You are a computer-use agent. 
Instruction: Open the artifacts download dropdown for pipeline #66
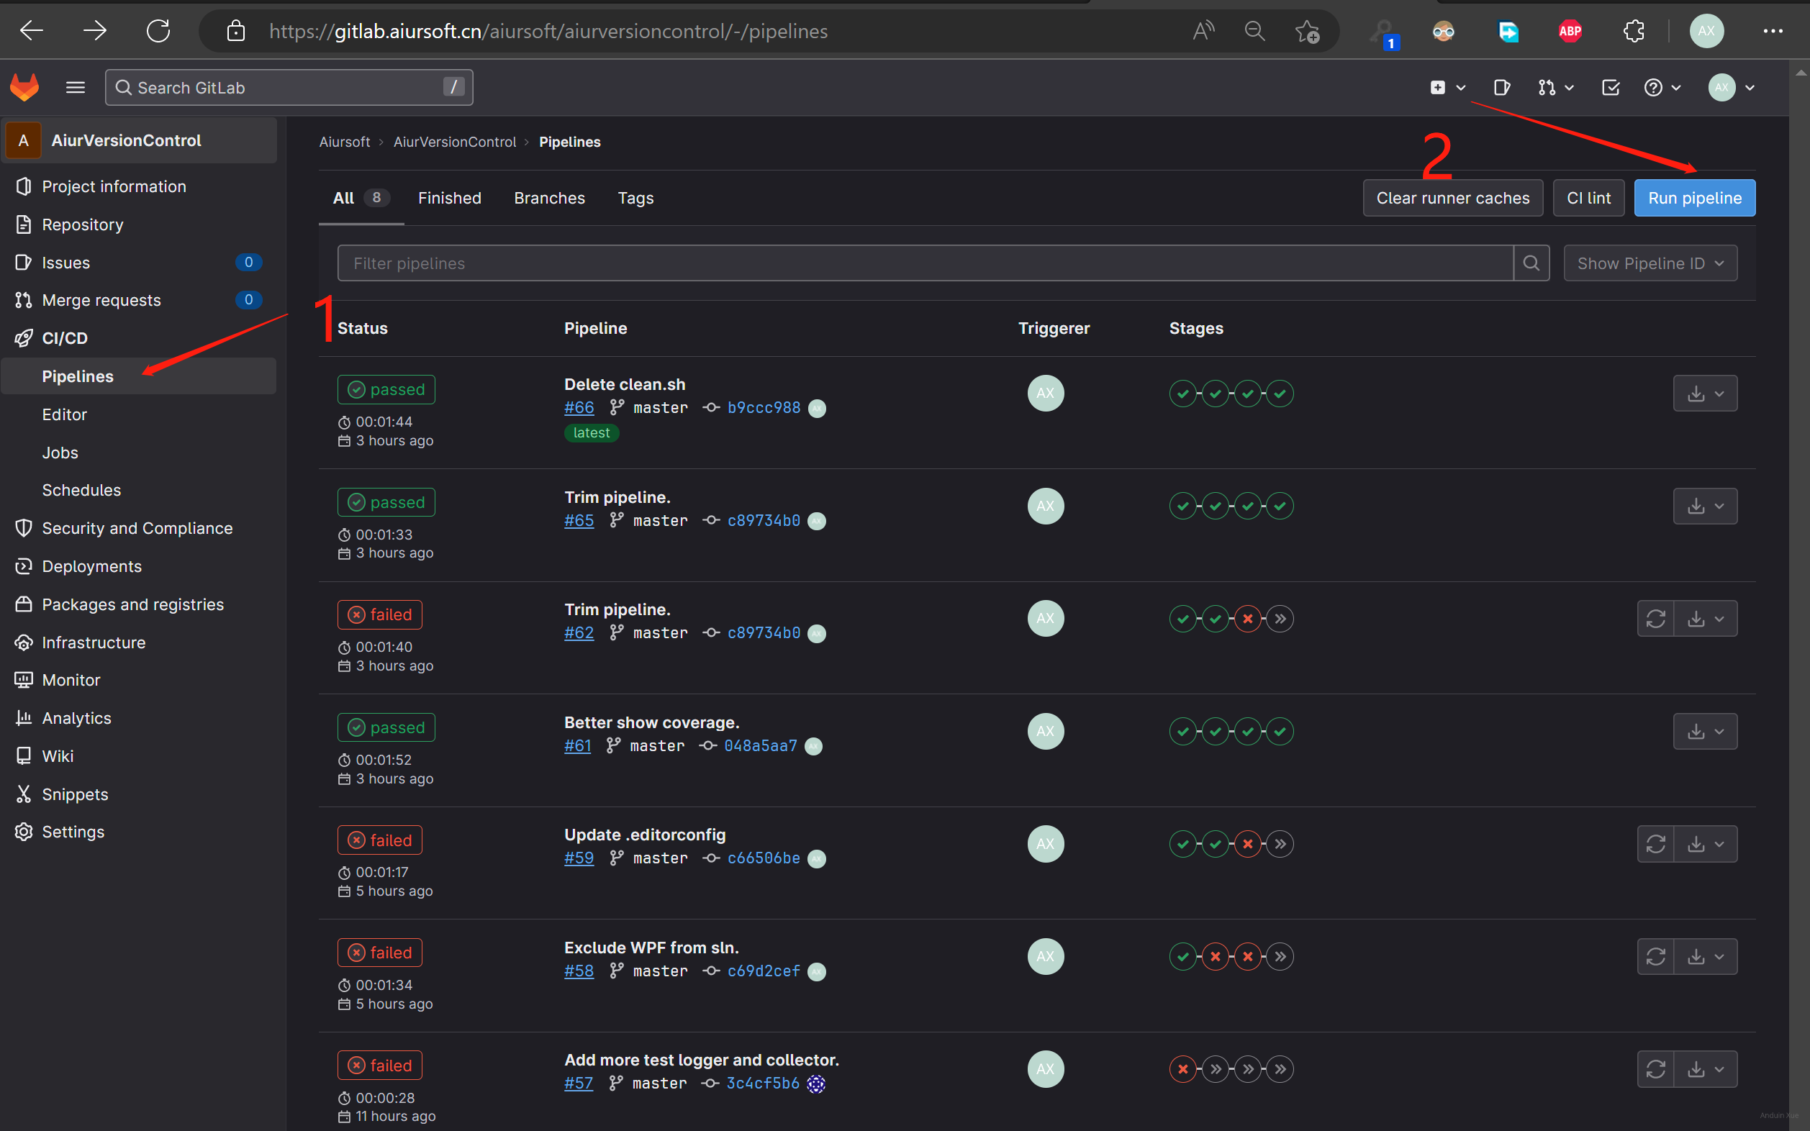[1704, 394]
